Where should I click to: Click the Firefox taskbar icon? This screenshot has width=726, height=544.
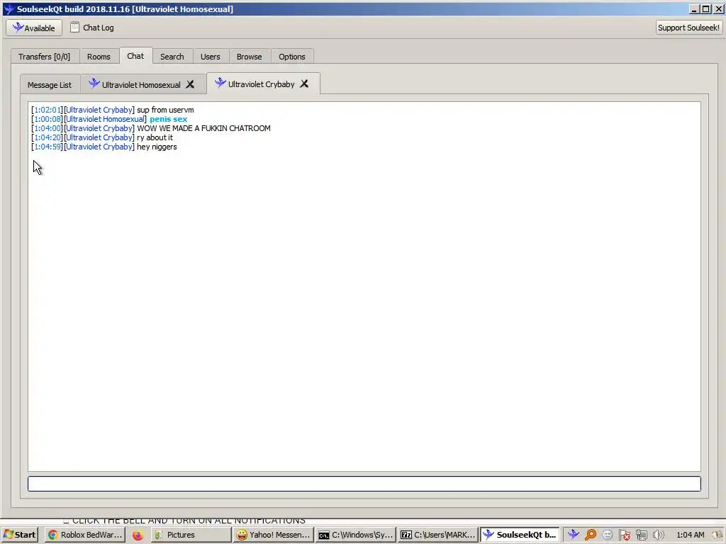pos(138,535)
